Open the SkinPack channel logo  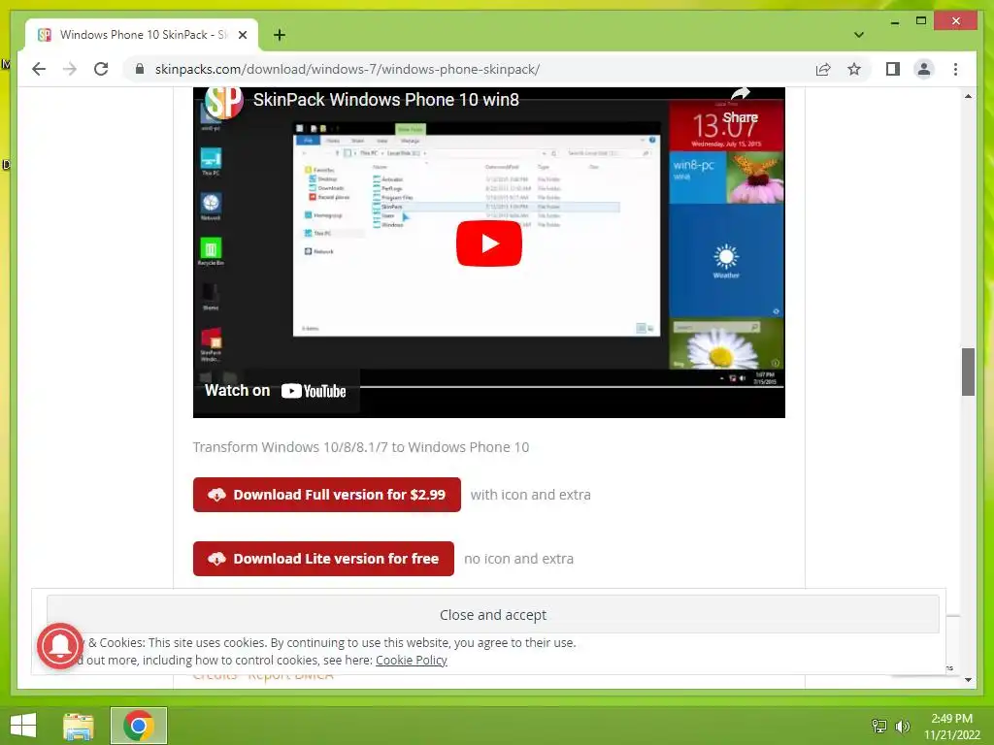tap(223, 101)
